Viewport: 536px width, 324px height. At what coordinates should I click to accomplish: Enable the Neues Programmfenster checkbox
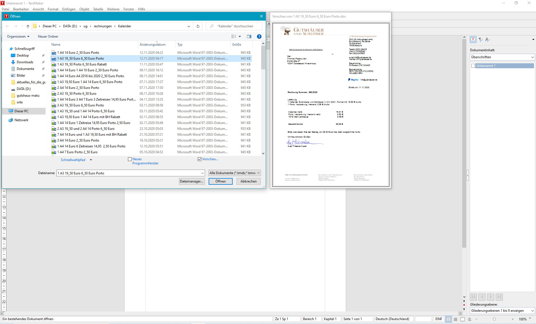pos(130,159)
